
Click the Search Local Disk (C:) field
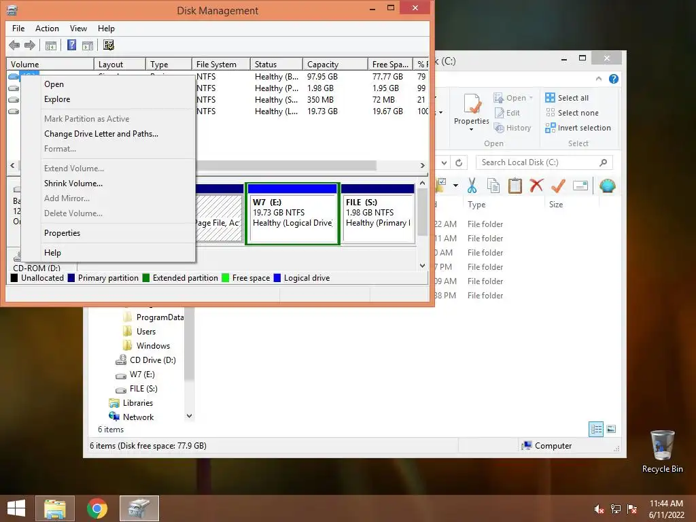point(544,163)
